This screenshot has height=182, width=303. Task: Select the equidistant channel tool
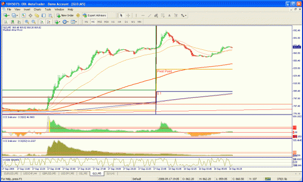point(156,15)
